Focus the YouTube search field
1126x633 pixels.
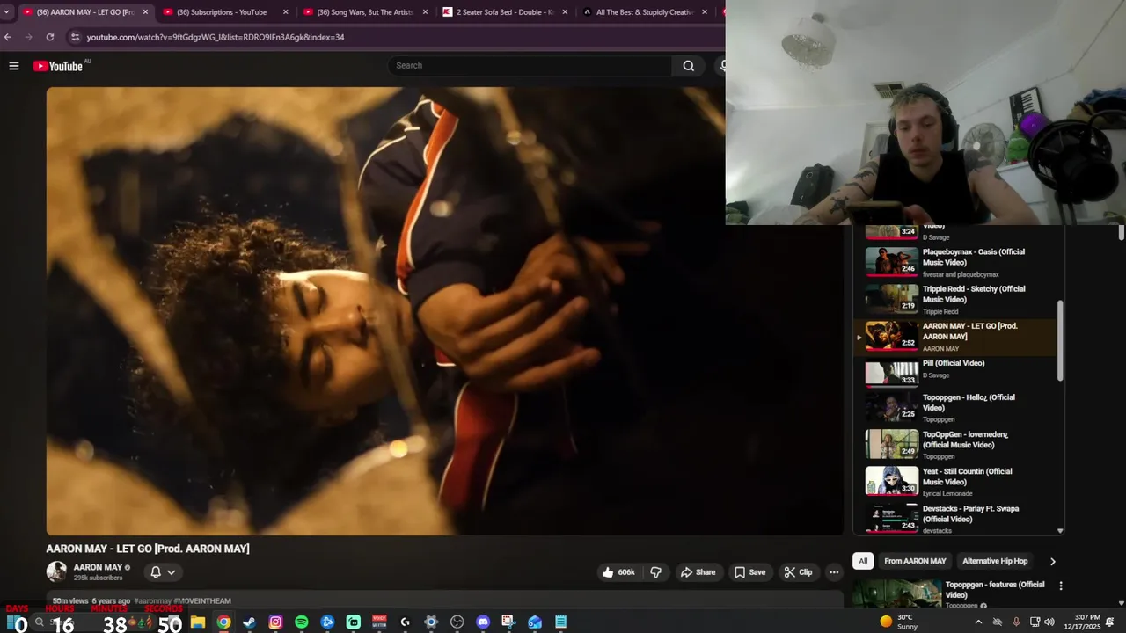tap(530, 66)
